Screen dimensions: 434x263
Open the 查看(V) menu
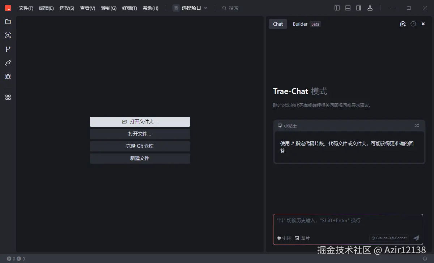88,8
